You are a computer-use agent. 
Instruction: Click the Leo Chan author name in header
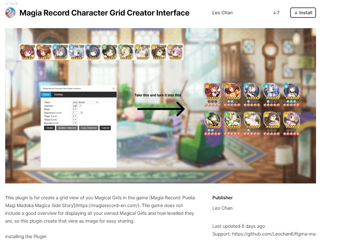pyautogui.click(x=222, y=13)
